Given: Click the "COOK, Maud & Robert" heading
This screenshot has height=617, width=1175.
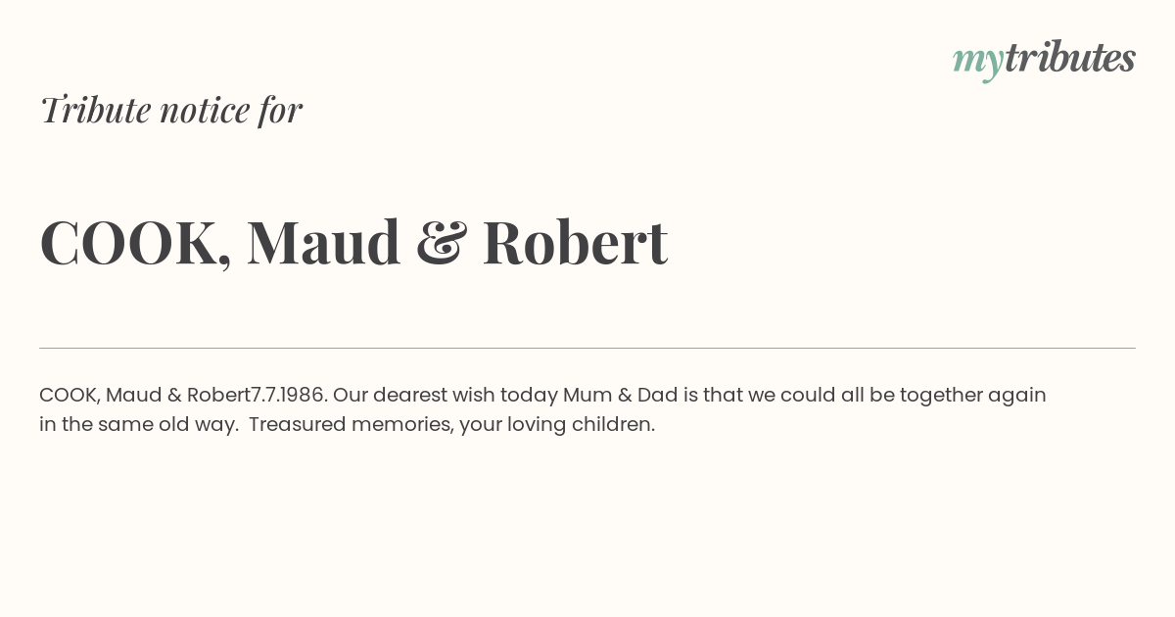Looking at the screenshot, I should pos(353,243).
